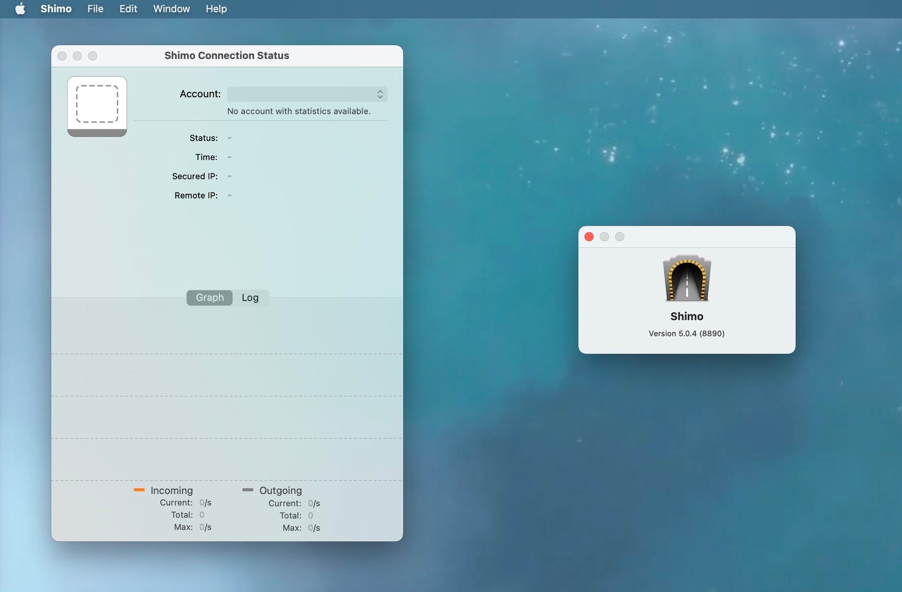
Task: Select the Graph view in the status window
Action: coord(209,297)
